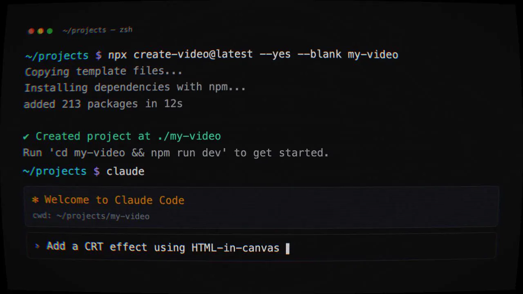523x294 pixels.
Task: Minimize the terminal with the yellow button
Action: (40, 31)
